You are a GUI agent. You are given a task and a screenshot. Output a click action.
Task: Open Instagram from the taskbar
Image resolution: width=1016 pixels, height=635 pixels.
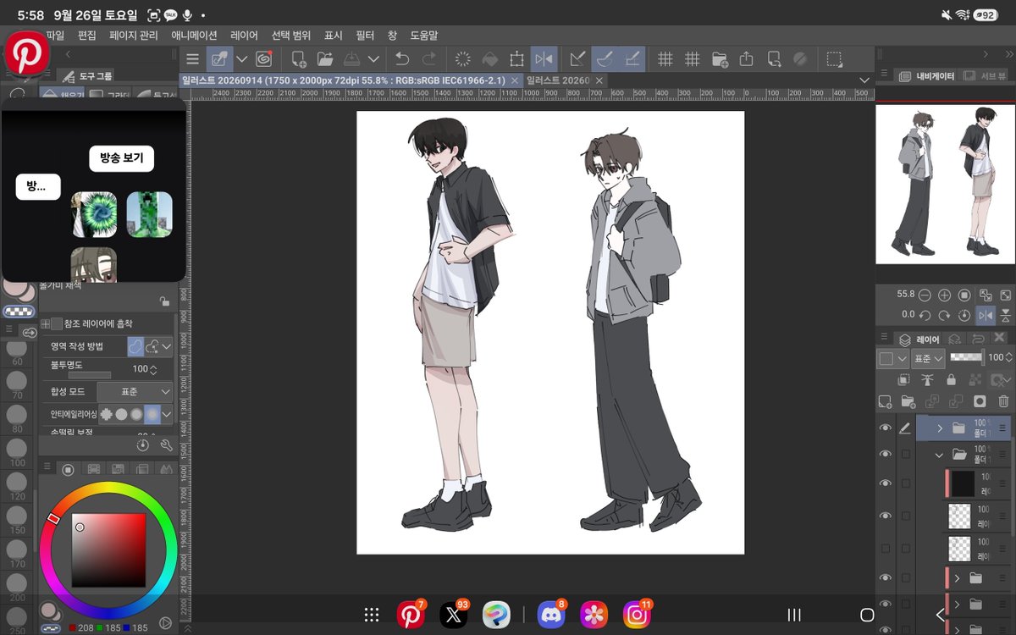pyautogui.click(x=636, y=615)
